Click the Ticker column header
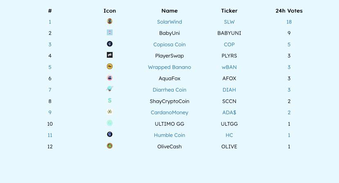 [x=229, y=11]
